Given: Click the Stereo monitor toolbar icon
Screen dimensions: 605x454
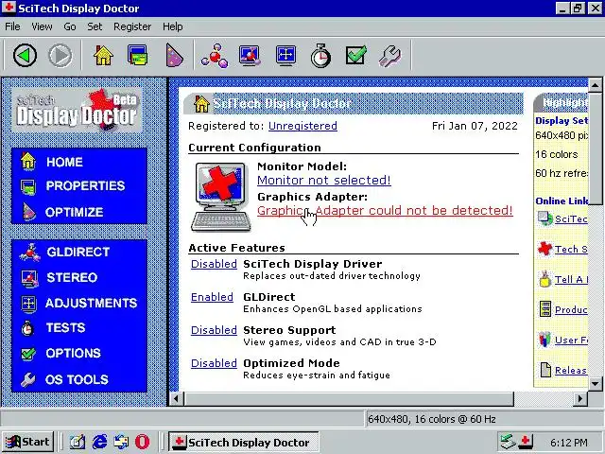Looking at the screenshot, I should (x=250, y=56).
